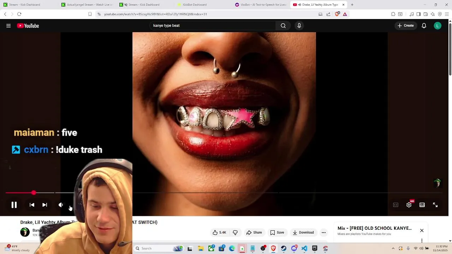Toggle closed captions on player
The height and width of the screenshot is (254, 452).
pos(396,205)
